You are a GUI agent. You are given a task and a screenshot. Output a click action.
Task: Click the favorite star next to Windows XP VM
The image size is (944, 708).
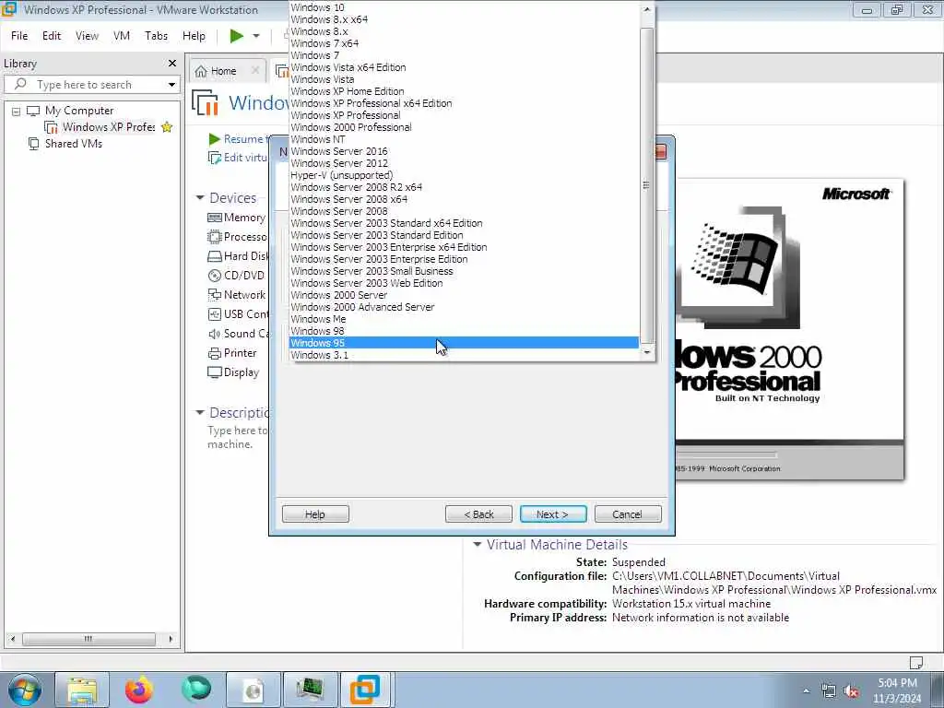click(167, 127)
